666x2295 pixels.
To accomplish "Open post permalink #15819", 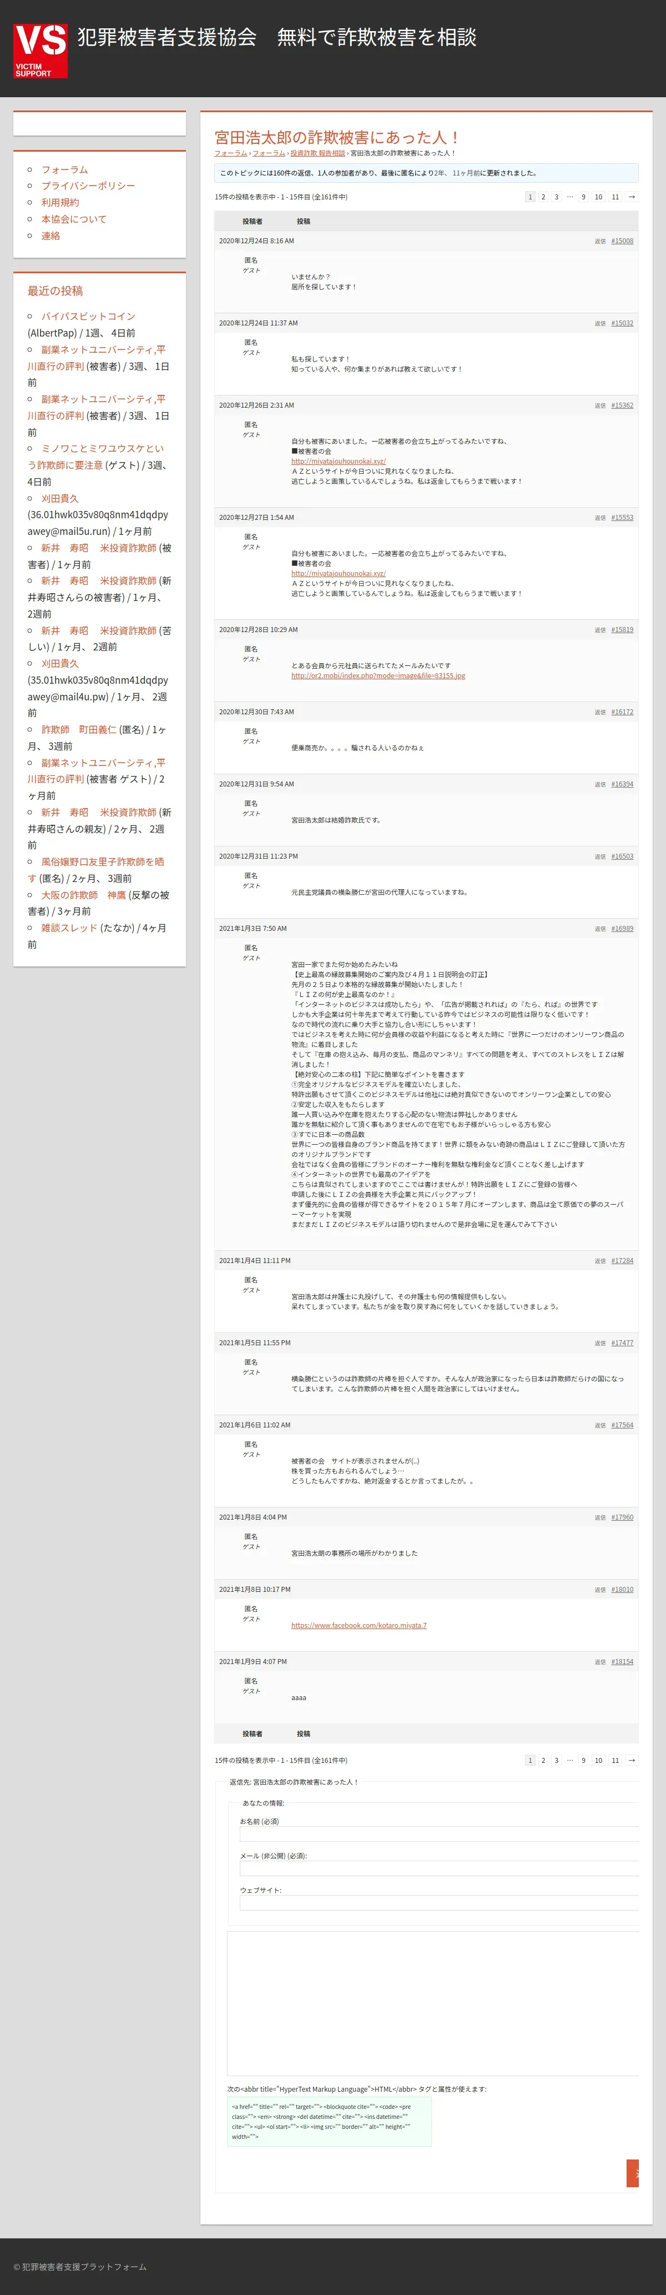I will click(622, 630).
